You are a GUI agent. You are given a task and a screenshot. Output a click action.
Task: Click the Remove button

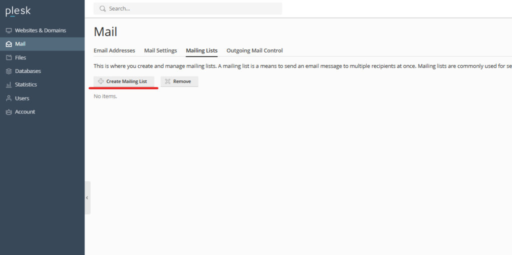[x=179, y=81]
